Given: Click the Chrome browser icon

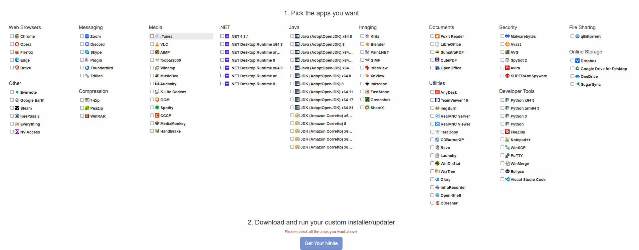Looking at the screenshot, I should [x=17, y=36].
